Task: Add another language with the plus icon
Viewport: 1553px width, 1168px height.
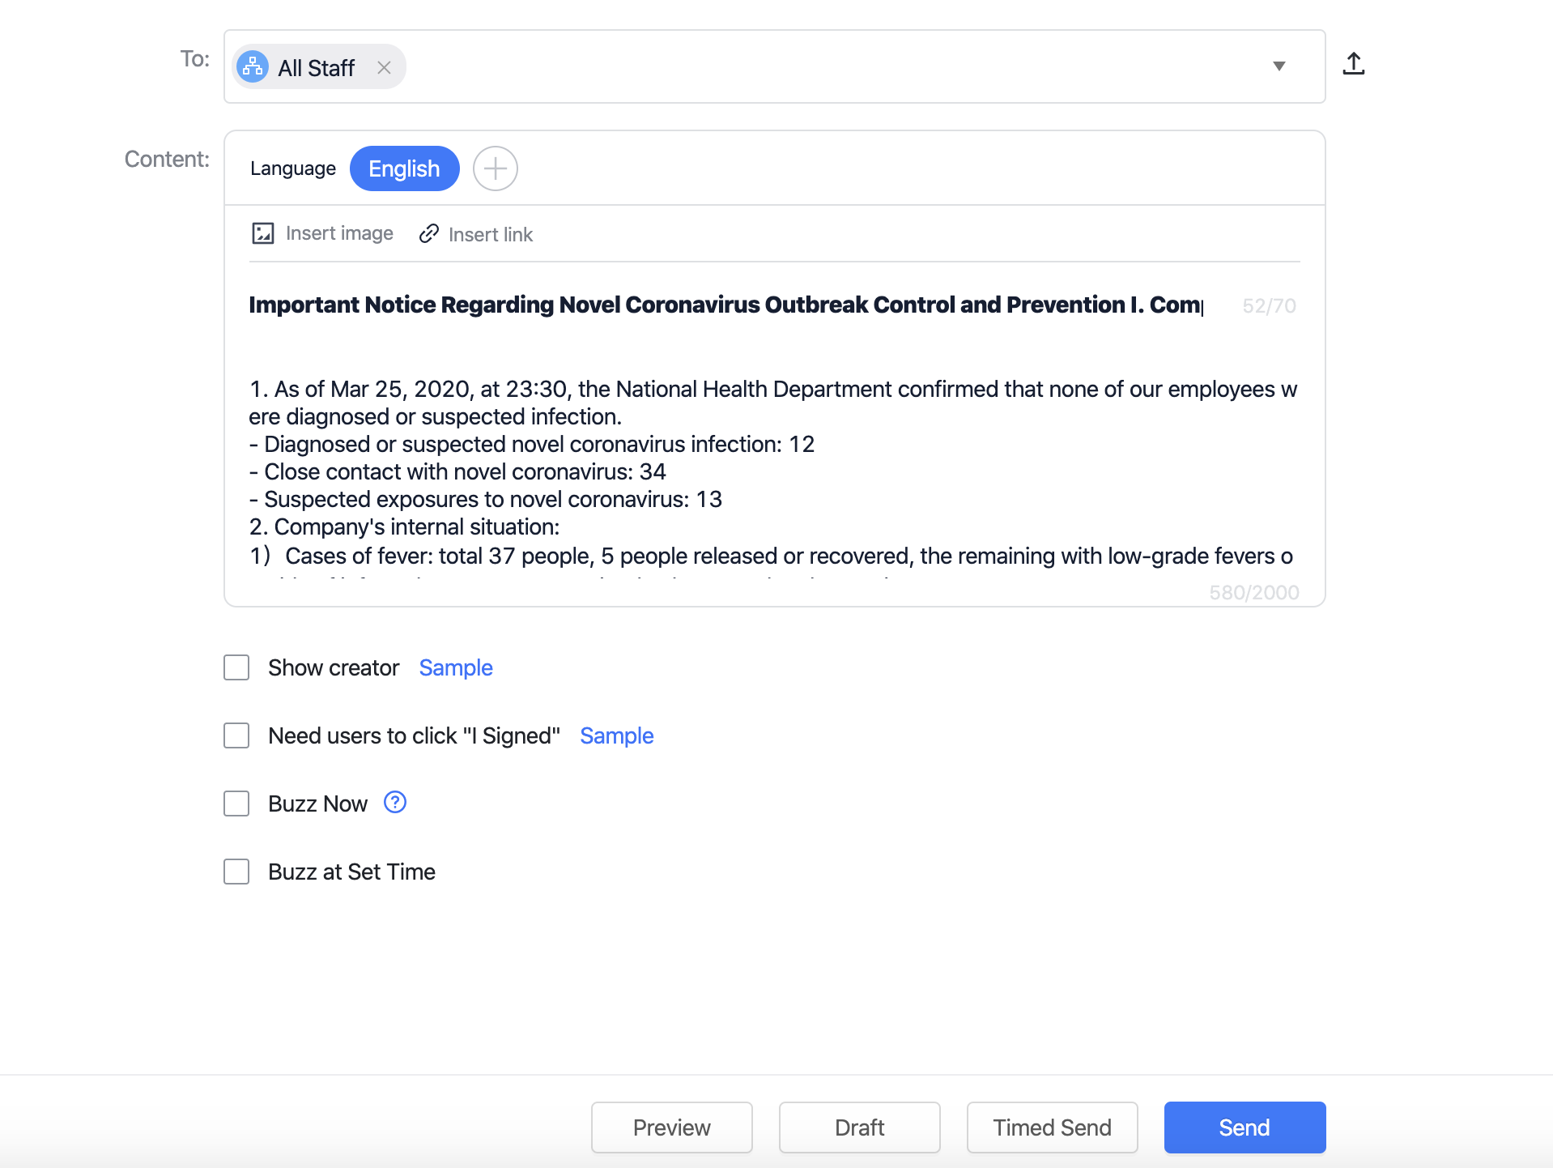Action: tap(496, 168)
